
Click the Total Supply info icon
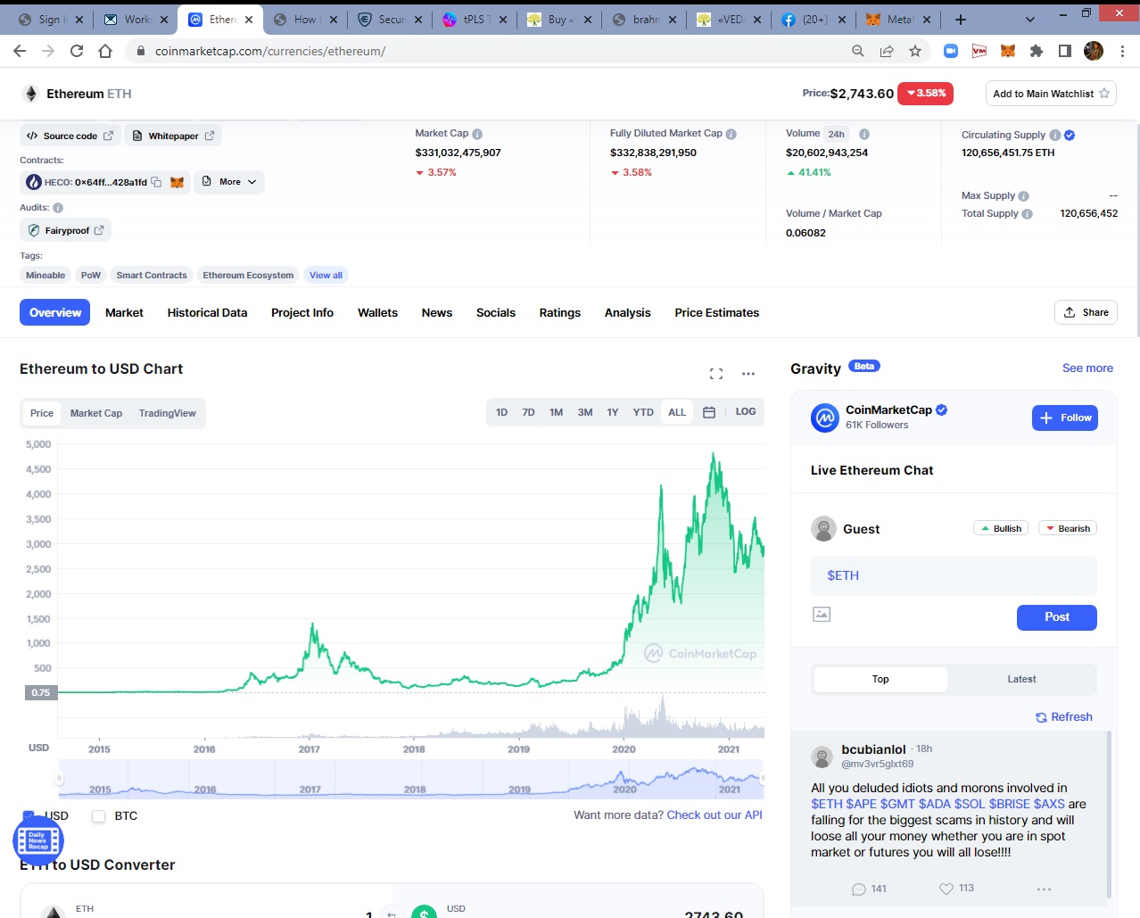pyautogui.click(x=1027, y=214)
